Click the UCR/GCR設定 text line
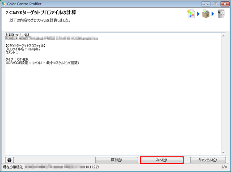The height and width of the screenshot is (172, 231). 42,63
